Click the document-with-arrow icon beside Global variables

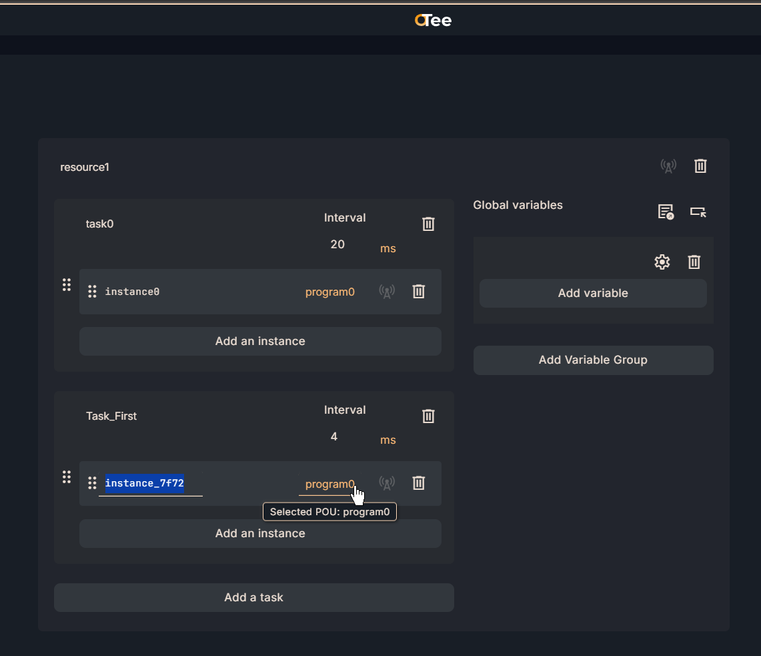[x=665, y=212]
